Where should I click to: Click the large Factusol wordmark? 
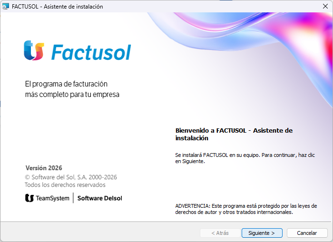click(x=91, y=52)
